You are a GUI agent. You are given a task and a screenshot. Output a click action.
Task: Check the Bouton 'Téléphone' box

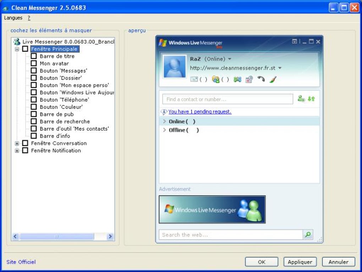34,100
